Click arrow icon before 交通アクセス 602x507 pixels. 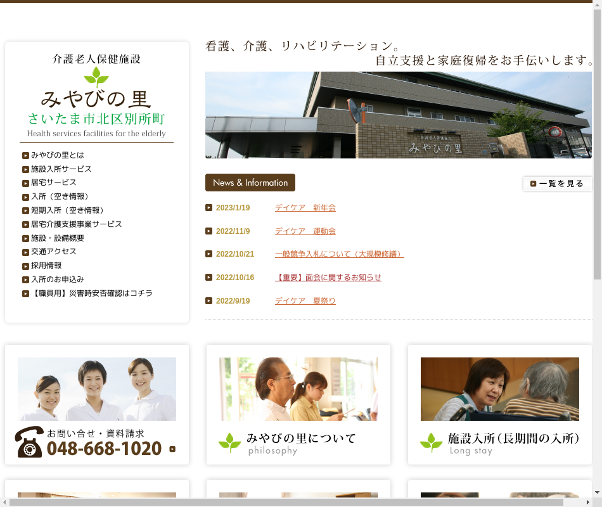click(x=26, y=252)
